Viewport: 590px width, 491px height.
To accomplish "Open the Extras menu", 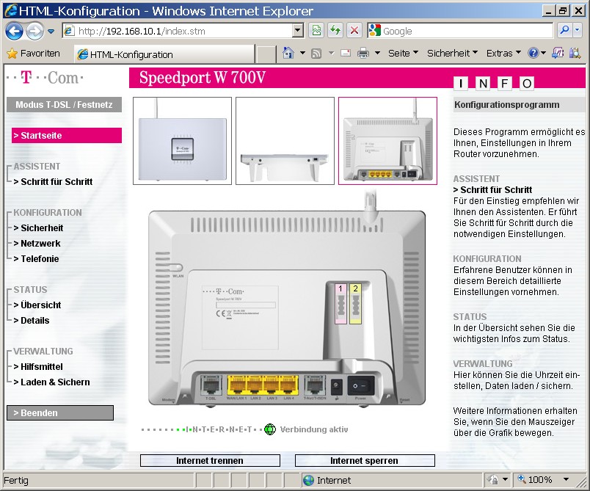I will 503,54.
